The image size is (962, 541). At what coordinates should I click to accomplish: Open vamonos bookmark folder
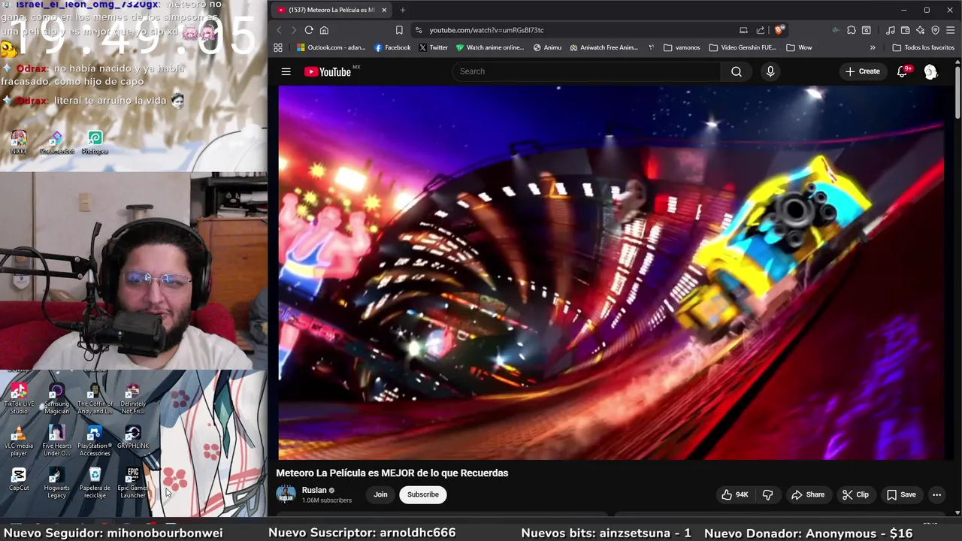point(682,47)
